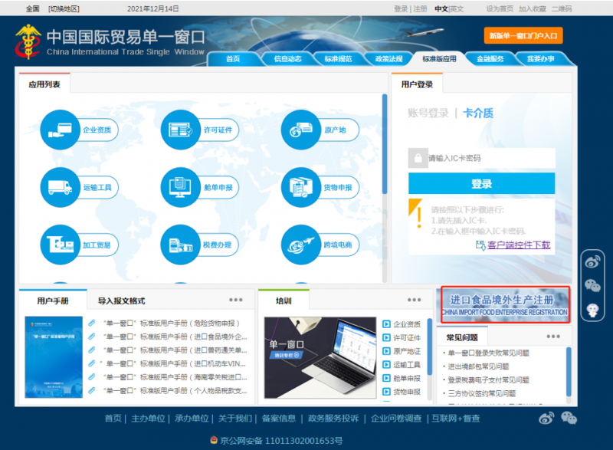Click the WeChat icon in right sidebar
This screenshot has width=613, height=450.
click(x=592, y=286)
